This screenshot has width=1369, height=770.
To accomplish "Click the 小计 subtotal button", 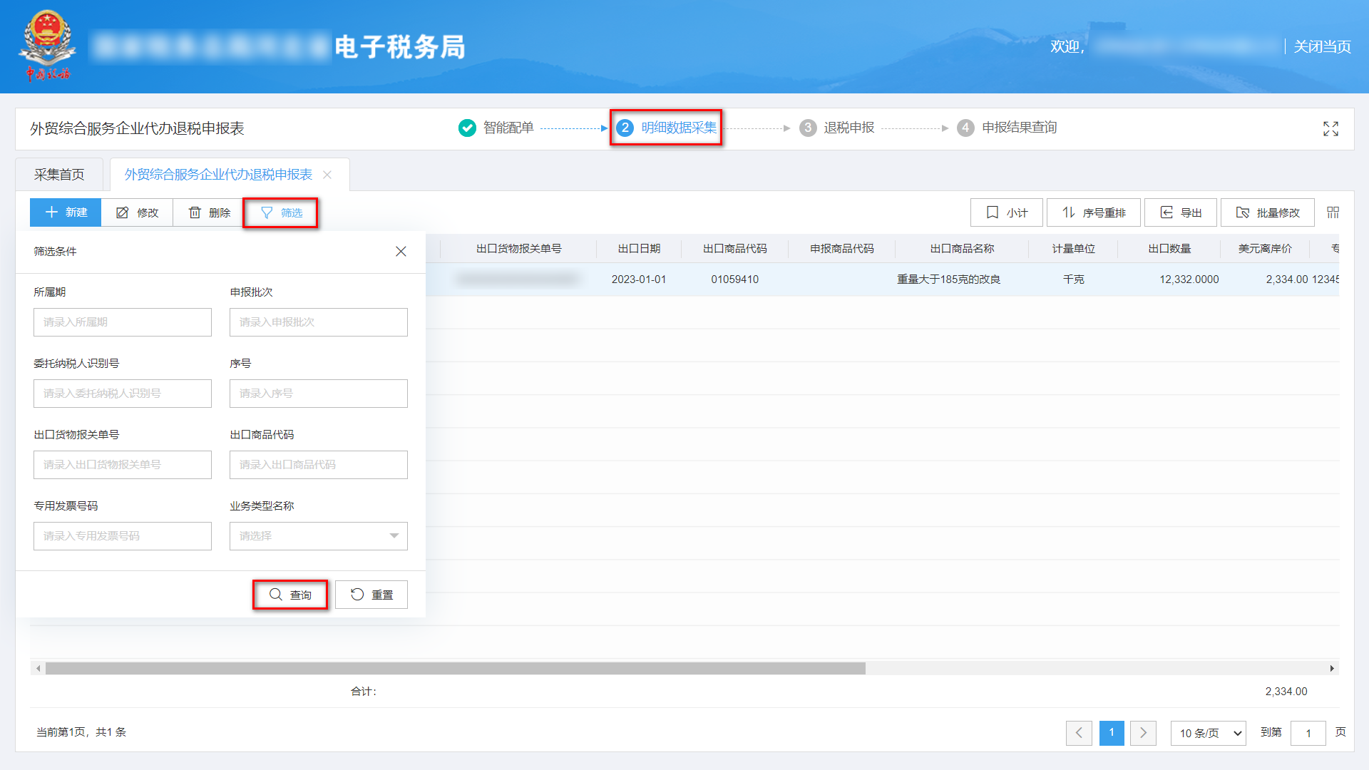I will pyautogui.click(x=1006, y=212).
